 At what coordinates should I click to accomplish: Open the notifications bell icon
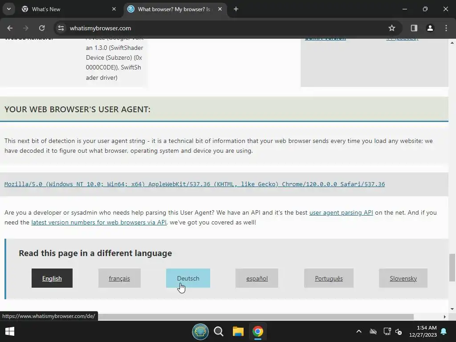click(444, 331)
